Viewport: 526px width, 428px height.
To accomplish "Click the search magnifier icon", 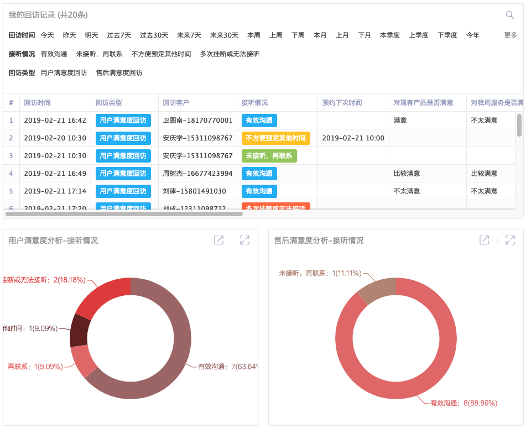I will point(509,15).
